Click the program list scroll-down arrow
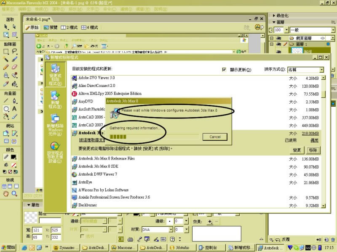The height and width of the screenshot is (252, 337). tap(324, 206)
